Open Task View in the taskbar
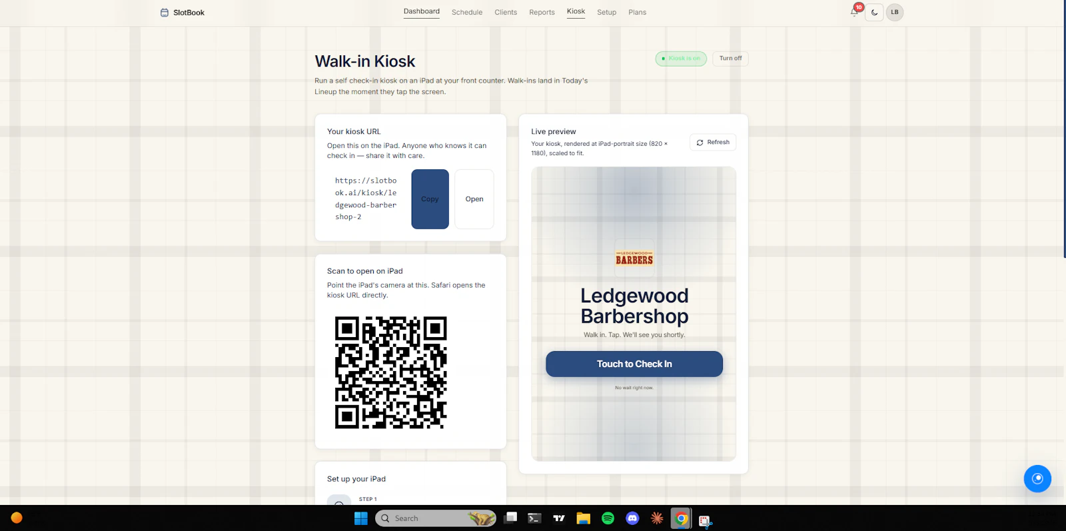Image resolution: width=1066 pixels, height=531 pixels. 511,518
